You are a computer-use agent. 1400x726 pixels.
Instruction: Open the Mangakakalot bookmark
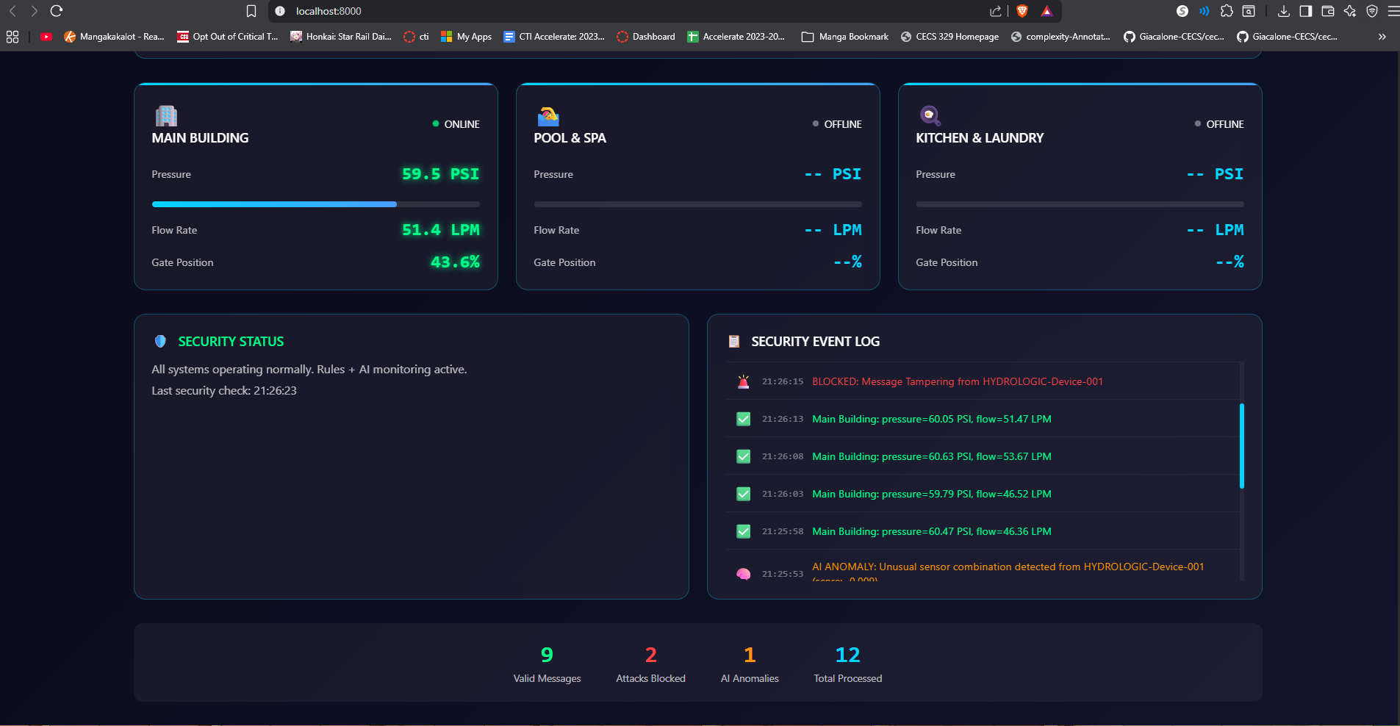114,37
